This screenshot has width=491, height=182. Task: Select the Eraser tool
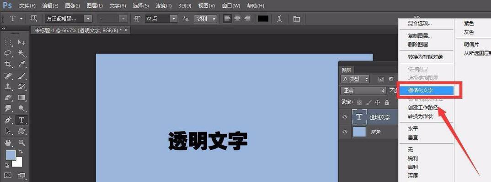click(8, 97)
